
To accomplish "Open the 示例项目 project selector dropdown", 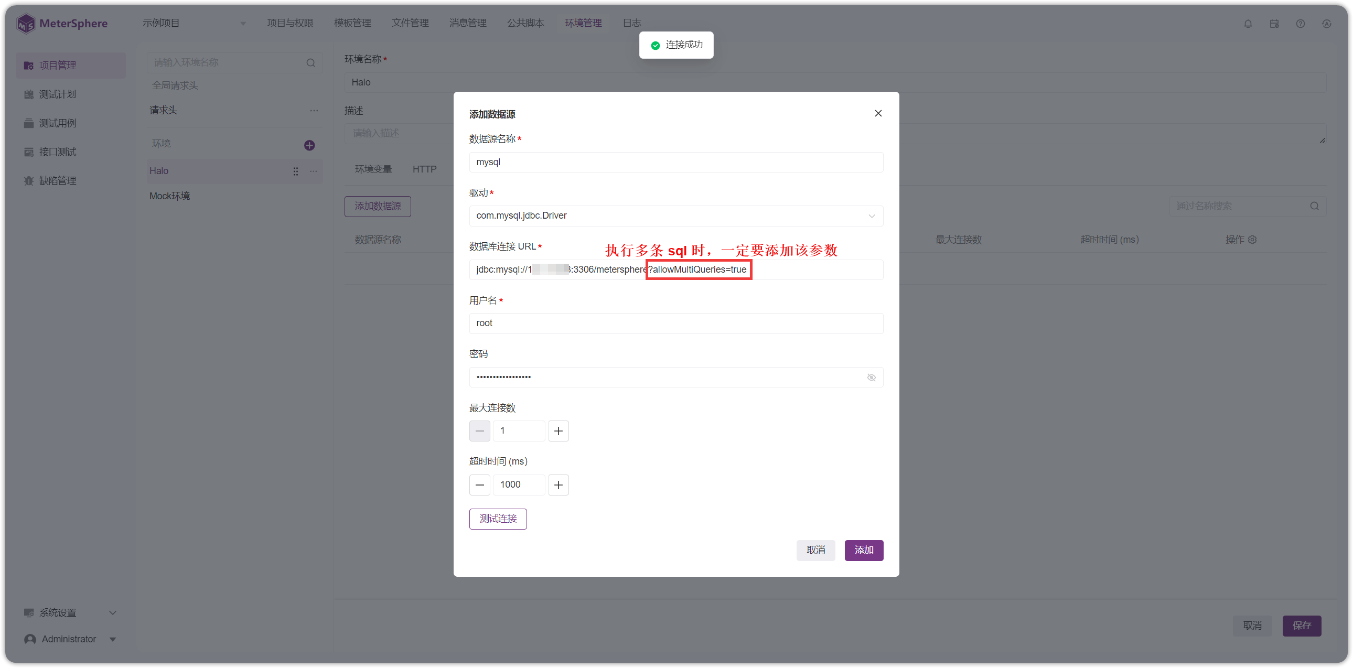I will coord(194,23).
